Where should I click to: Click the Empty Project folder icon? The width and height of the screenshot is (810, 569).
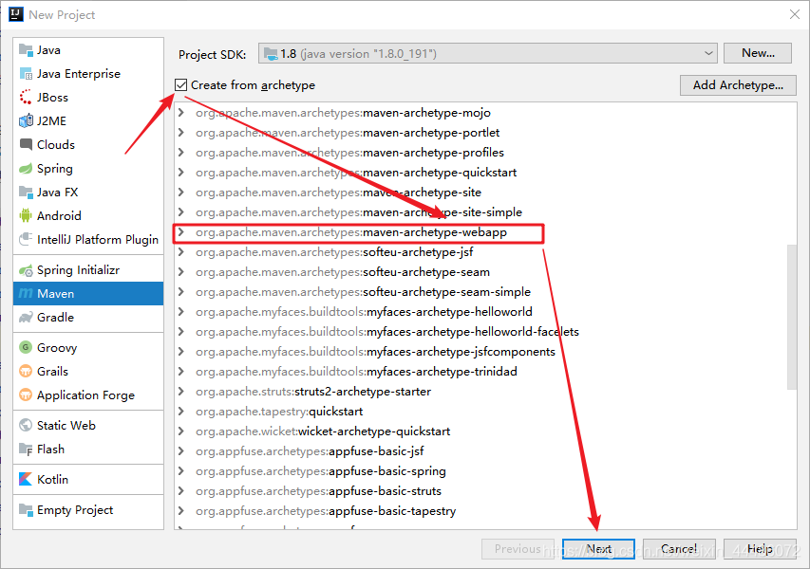[x=26, y=509]
